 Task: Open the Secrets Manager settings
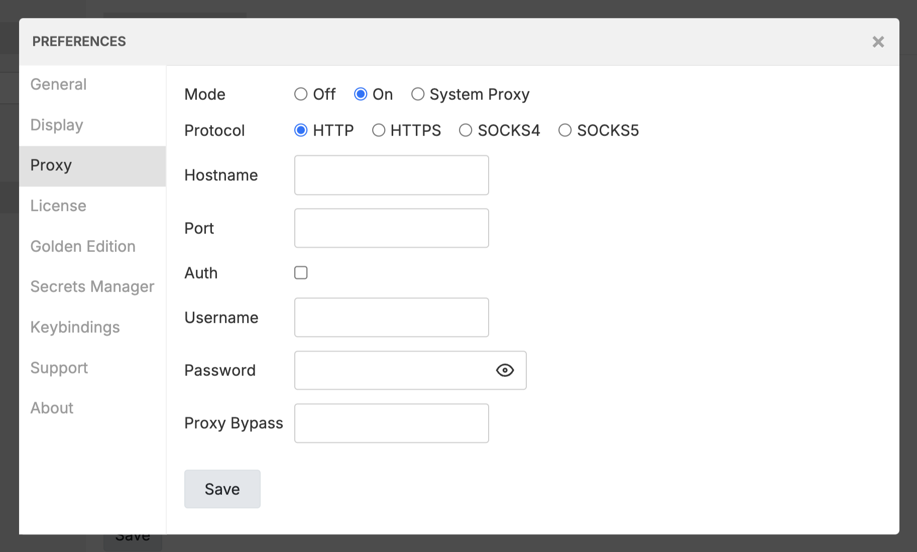(92, 286)
